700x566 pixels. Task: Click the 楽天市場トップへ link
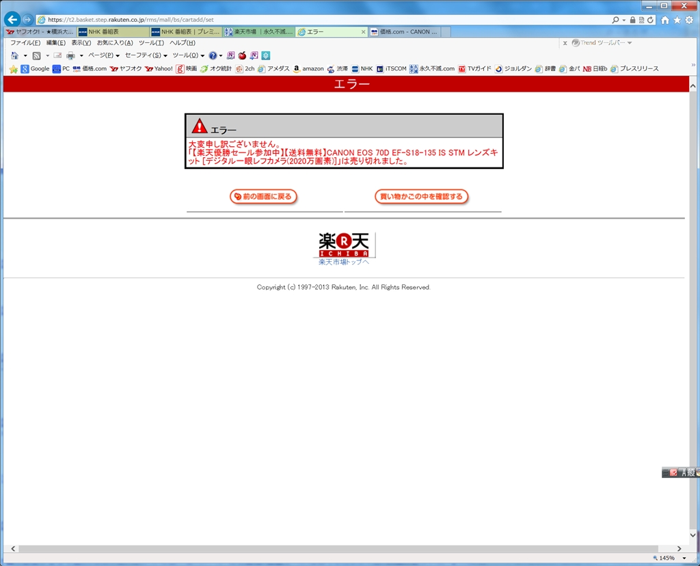(344, 262)
